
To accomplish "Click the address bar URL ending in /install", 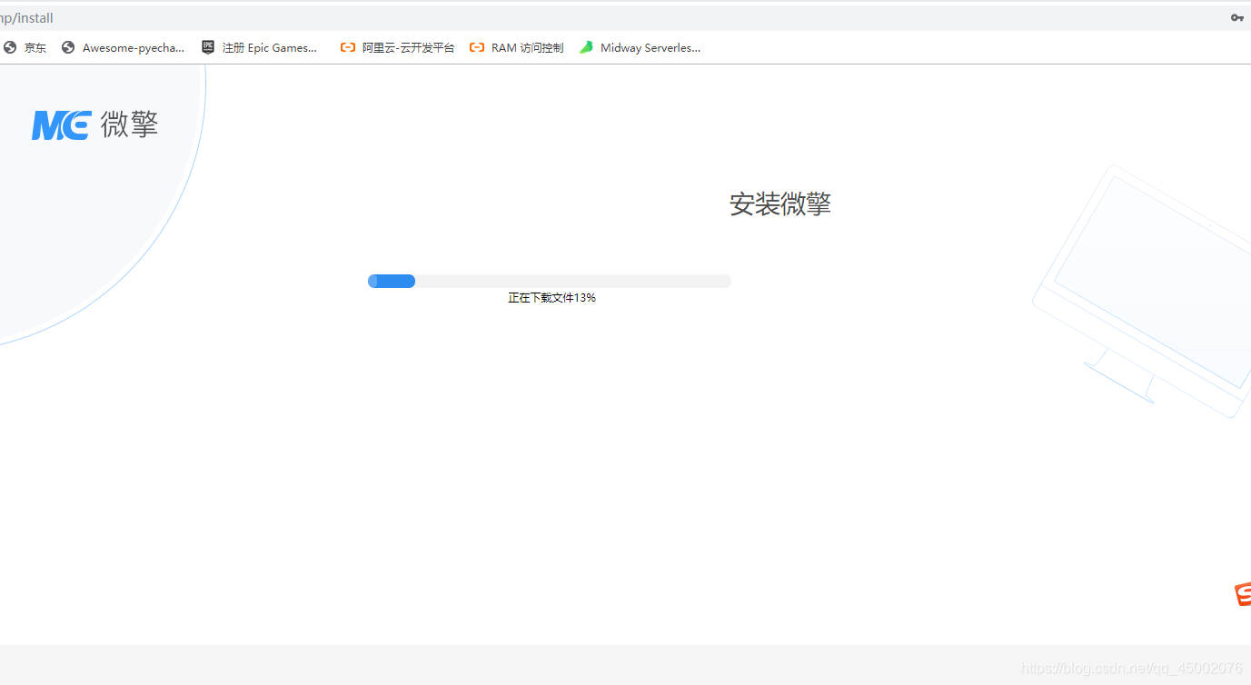I will (x=27, y=18).
